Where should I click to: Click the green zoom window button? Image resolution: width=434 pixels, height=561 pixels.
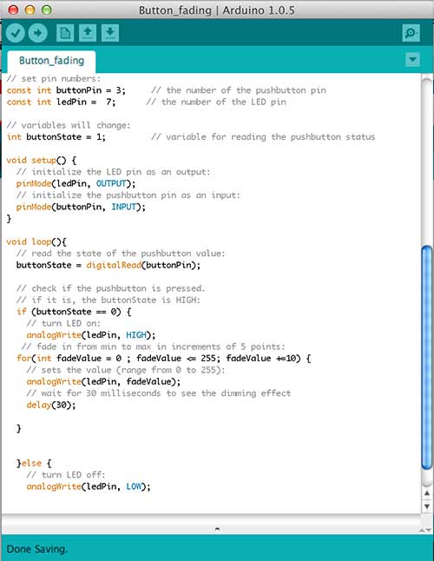[x=47, y=10]
